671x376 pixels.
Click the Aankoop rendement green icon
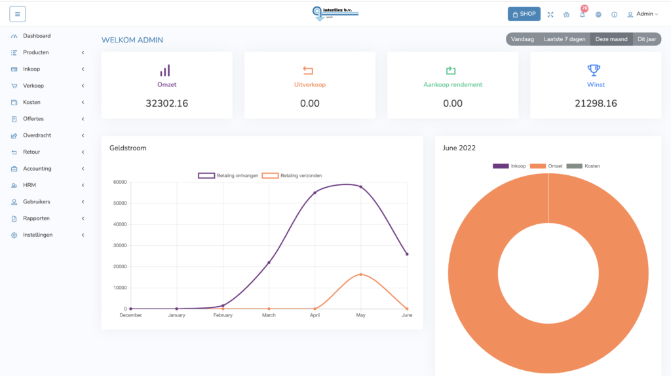pos(451,71)
